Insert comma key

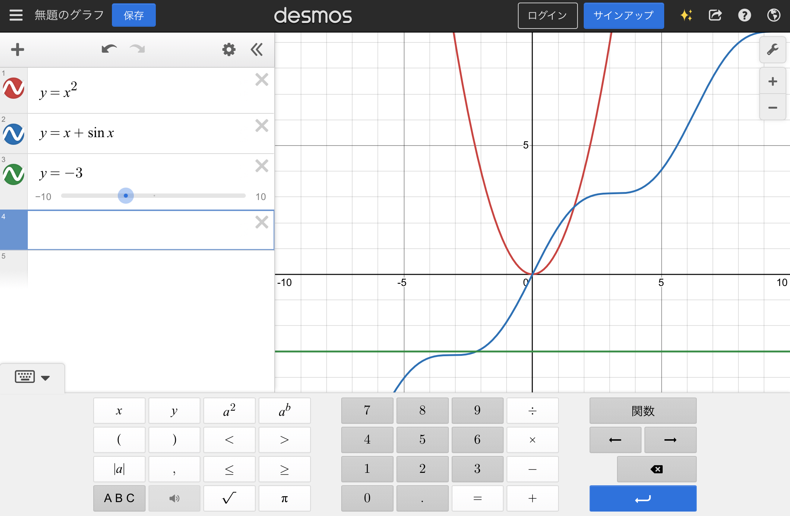(174, 469)
